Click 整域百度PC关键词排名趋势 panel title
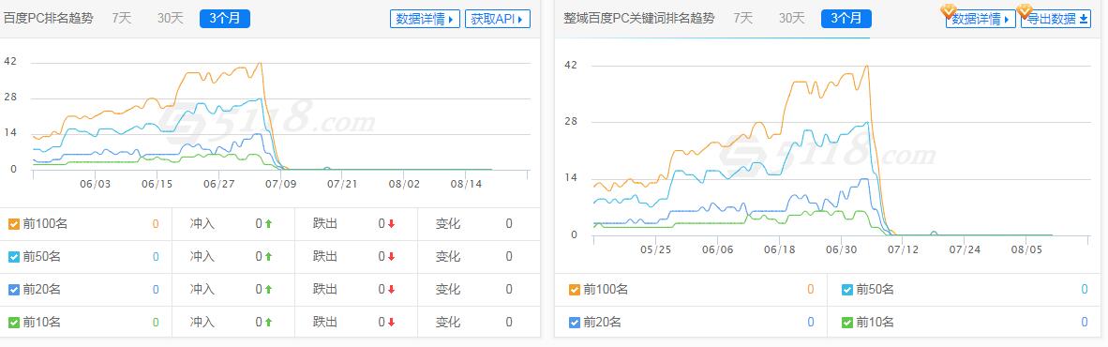The image size is (1108, 347). [638, 19]
